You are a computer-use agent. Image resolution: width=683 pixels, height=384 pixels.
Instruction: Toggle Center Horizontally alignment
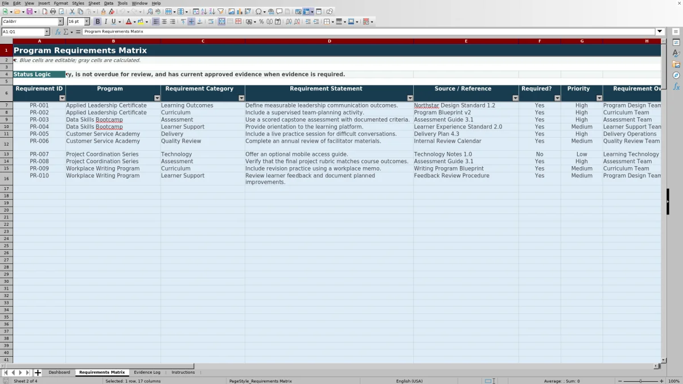click(164, 22)
